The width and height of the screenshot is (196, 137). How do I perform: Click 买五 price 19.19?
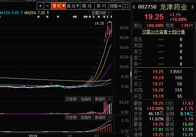158,96
